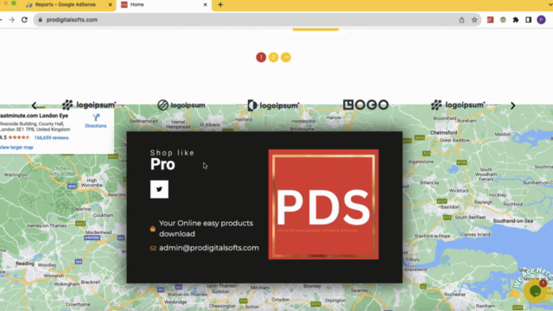Screen dimensions: 553x311
Task: Click Chelmsford on the map
Action: pos(443,132)
